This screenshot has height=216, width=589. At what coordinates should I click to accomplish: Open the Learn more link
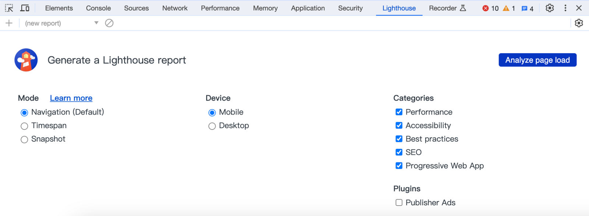click(71, 98)
